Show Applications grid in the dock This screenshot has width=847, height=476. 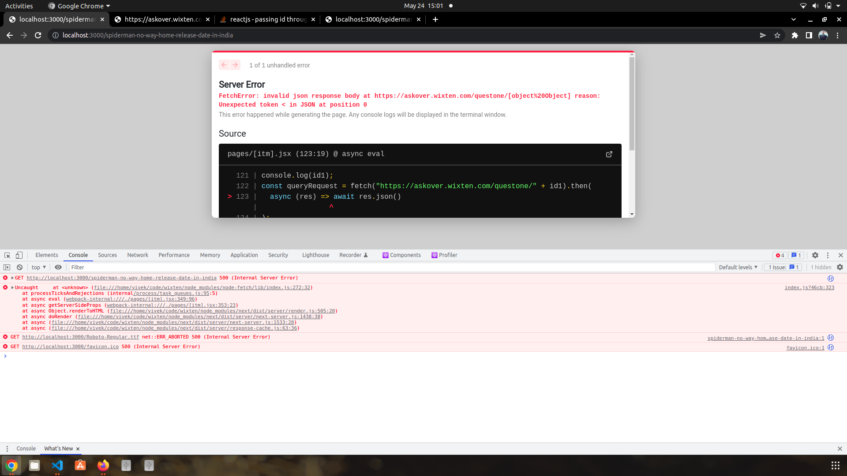tap(836, 465)
